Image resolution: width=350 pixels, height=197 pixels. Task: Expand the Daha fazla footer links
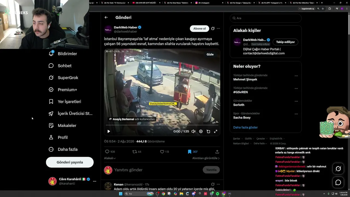(260, 143)
